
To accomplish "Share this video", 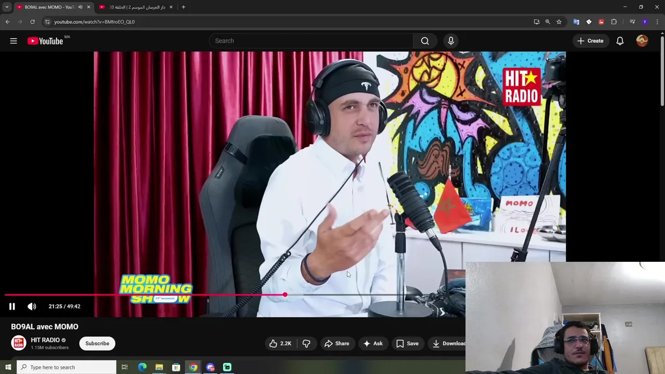I will pyautogui.click(x=337, y=343).
